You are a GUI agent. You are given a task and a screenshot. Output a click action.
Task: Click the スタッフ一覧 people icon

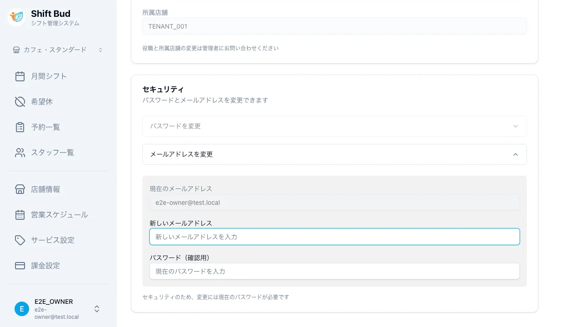(x=20, y=152)
